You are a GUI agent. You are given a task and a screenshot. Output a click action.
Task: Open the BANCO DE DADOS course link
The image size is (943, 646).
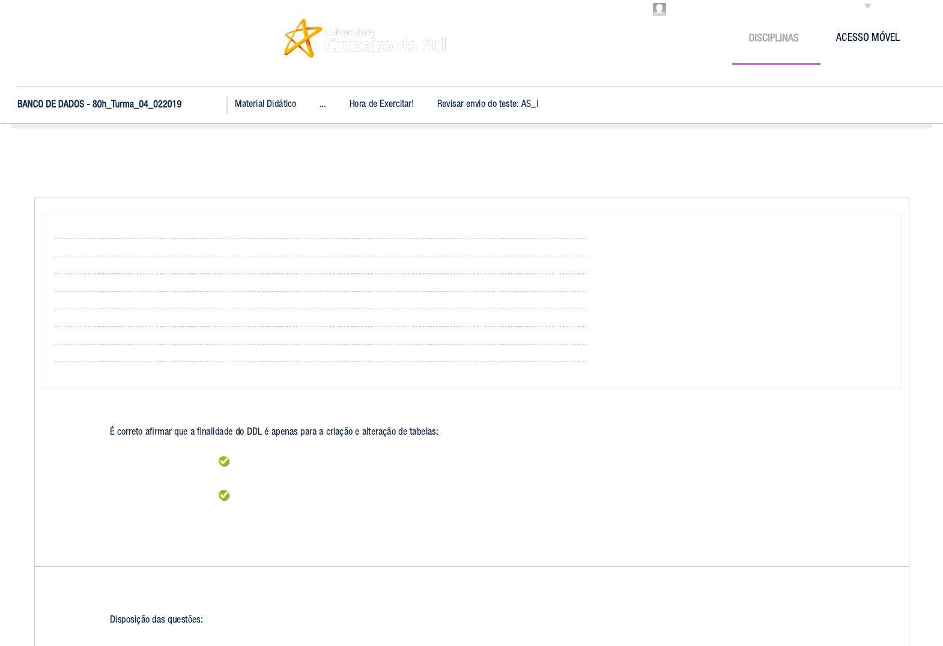click(x=99, y=104)
